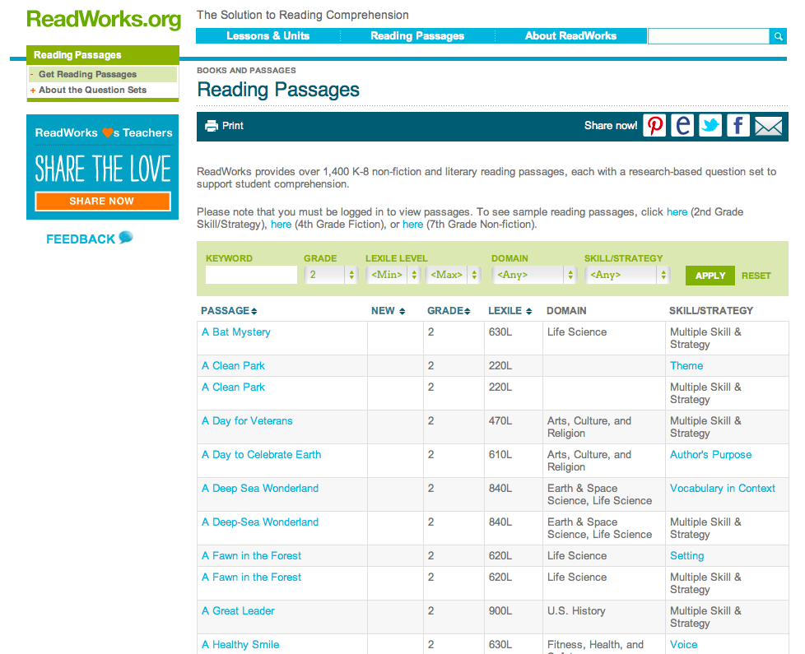Click the printer icon
The image size is (805, 654).
tap(212, 126)
